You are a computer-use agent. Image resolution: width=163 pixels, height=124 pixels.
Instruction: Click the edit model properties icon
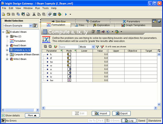coord(35,26)
